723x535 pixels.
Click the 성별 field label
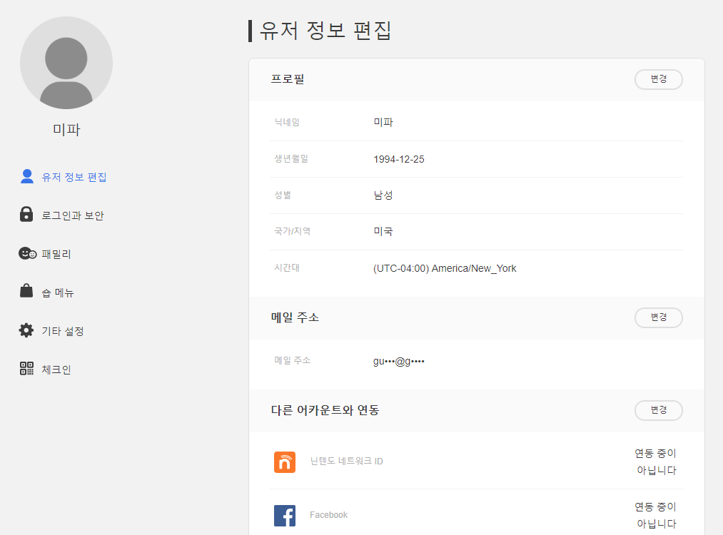283,195
